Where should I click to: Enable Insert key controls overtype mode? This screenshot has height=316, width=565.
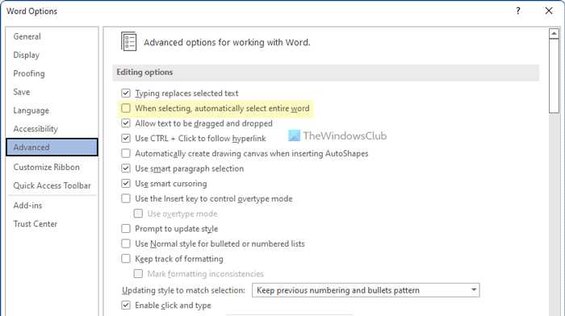126,198
